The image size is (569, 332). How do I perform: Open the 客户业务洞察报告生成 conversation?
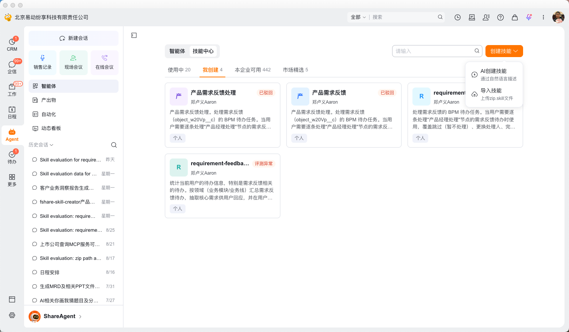click(x=73, y=188)
